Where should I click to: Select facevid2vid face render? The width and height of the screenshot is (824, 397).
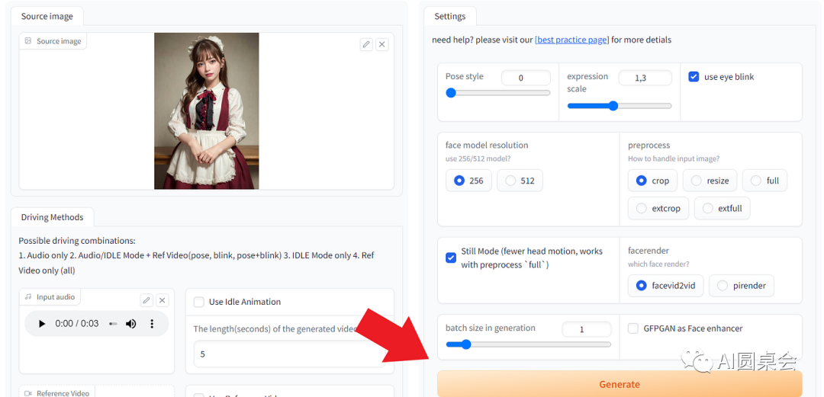[x=665, y=286]
